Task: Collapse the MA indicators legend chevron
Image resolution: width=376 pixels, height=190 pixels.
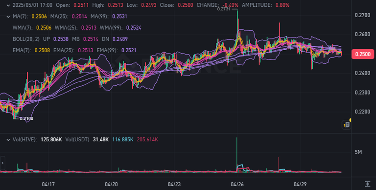Action: pyautogui.click(x=8, y=17)
